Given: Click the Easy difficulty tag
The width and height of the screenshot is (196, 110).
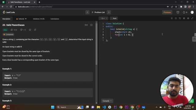Looking at the screenshot, I should [x=5, y=30].
